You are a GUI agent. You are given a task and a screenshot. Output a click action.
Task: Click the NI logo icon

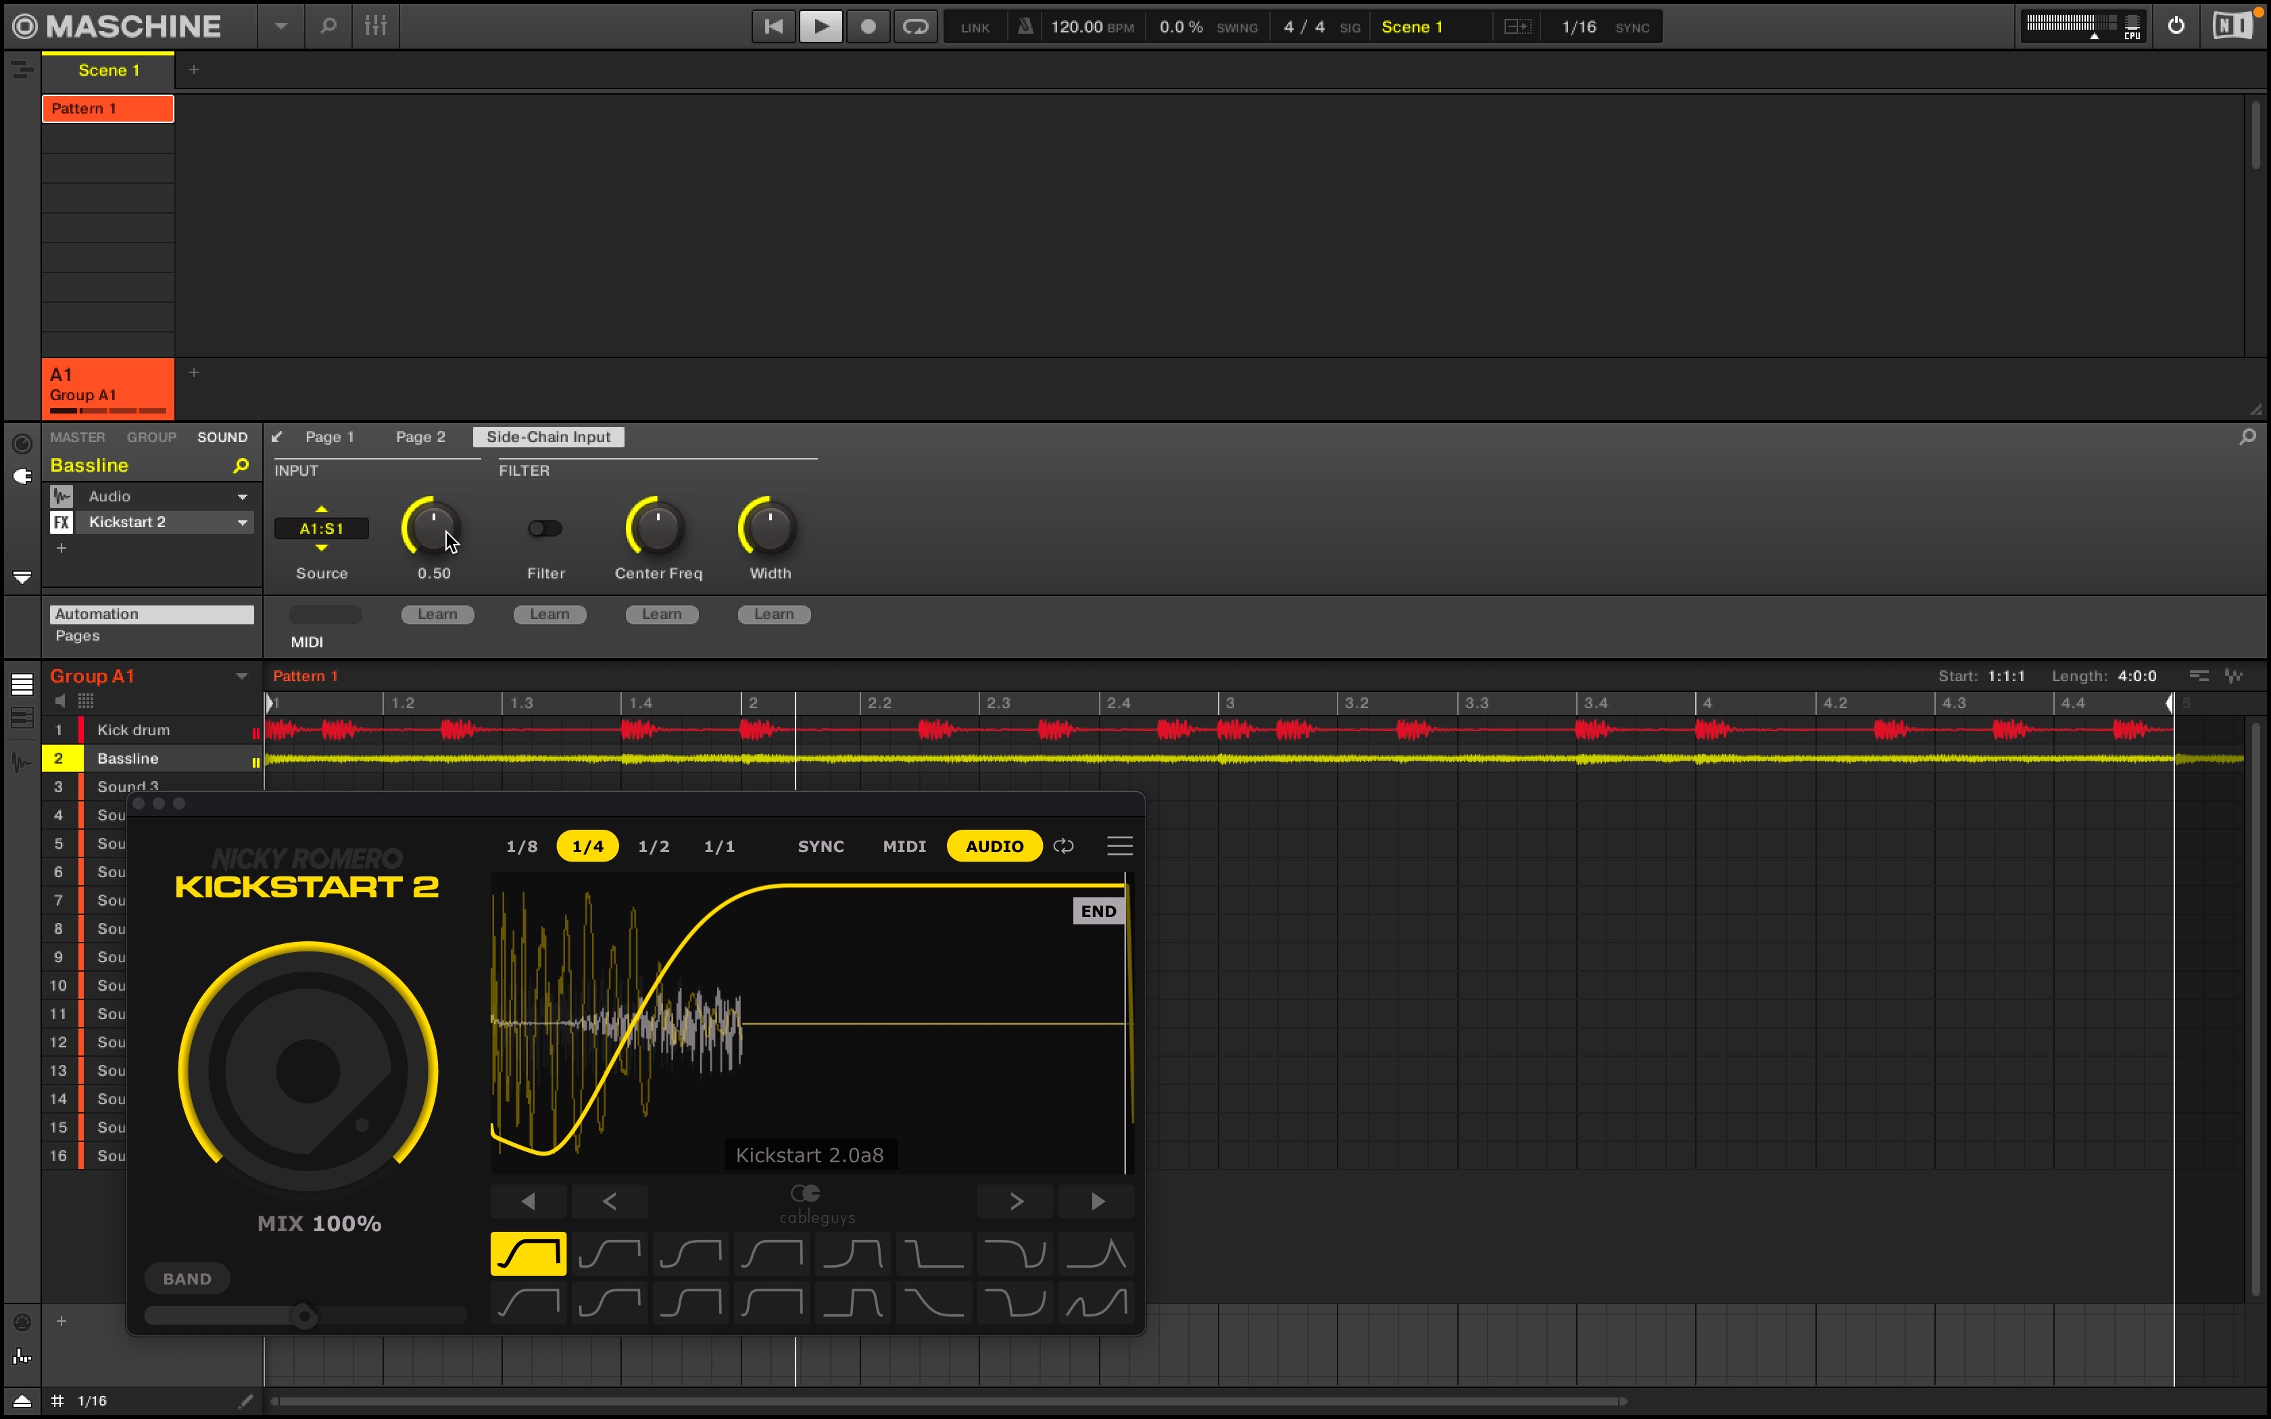point(2232,26)
